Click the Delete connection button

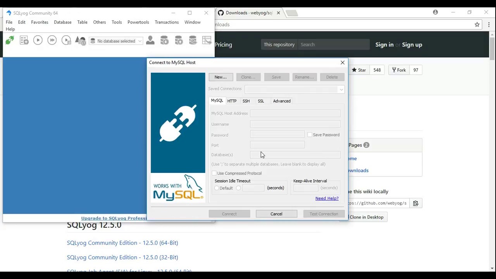pyautogui.click(x=332, y=77)
